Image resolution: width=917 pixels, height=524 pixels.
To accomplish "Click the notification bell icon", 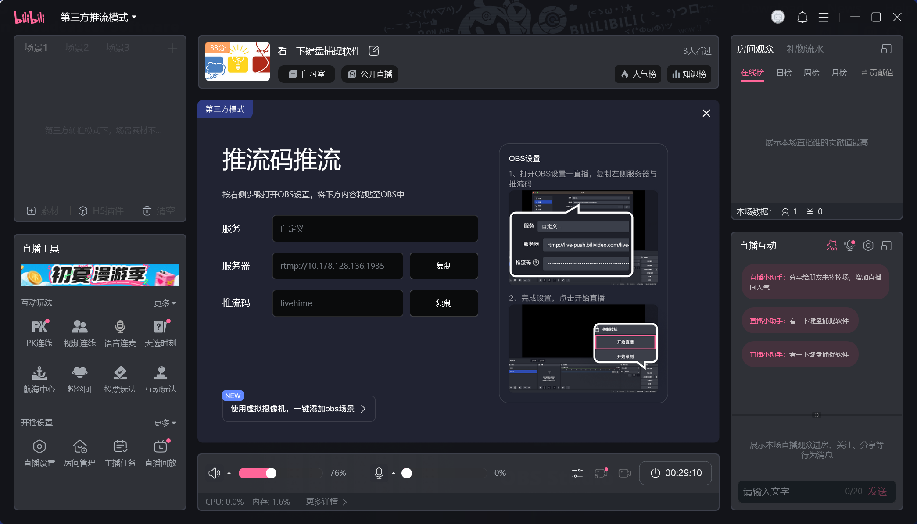I will pos(802,18).
